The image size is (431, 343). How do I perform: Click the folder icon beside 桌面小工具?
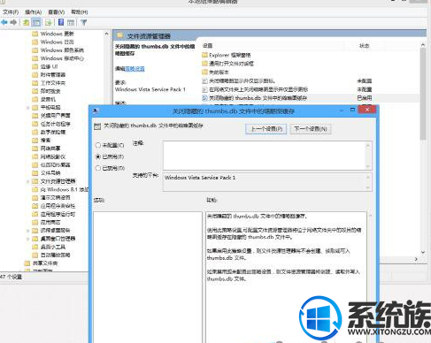click(35, 247)
